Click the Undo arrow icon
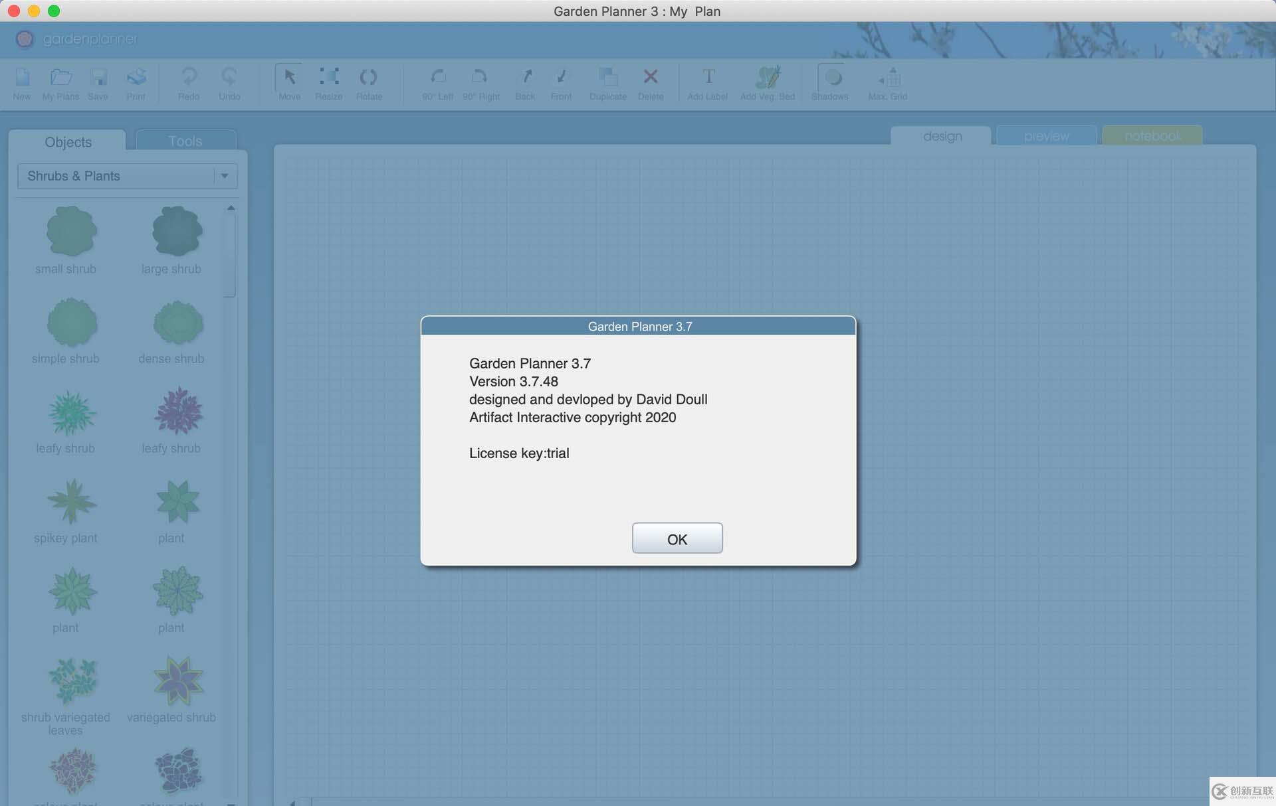The height and width of the screenshot is (806, 1276). tap(229, 77)
